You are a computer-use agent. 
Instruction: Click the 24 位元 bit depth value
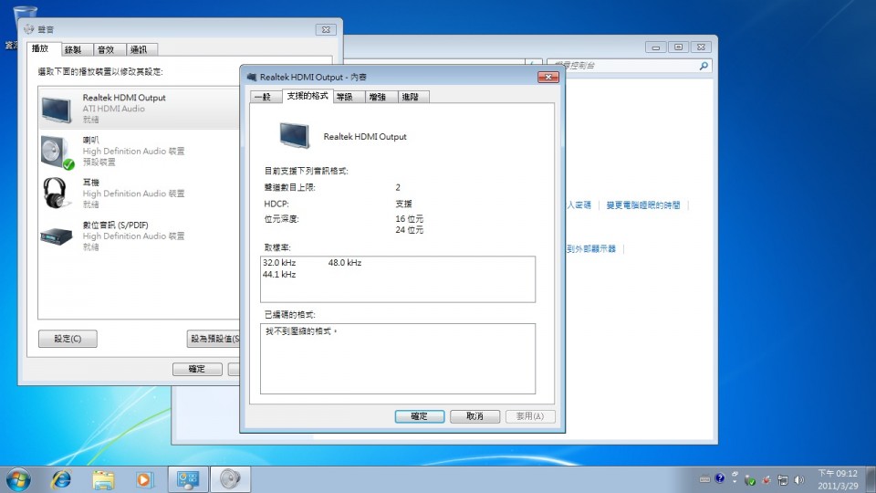click(x=410, y=230)
